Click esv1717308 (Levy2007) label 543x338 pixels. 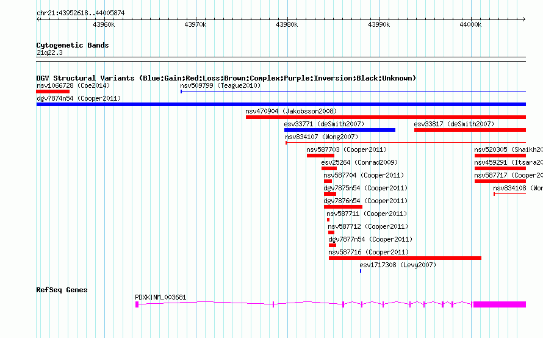click(x=398, y=265)
